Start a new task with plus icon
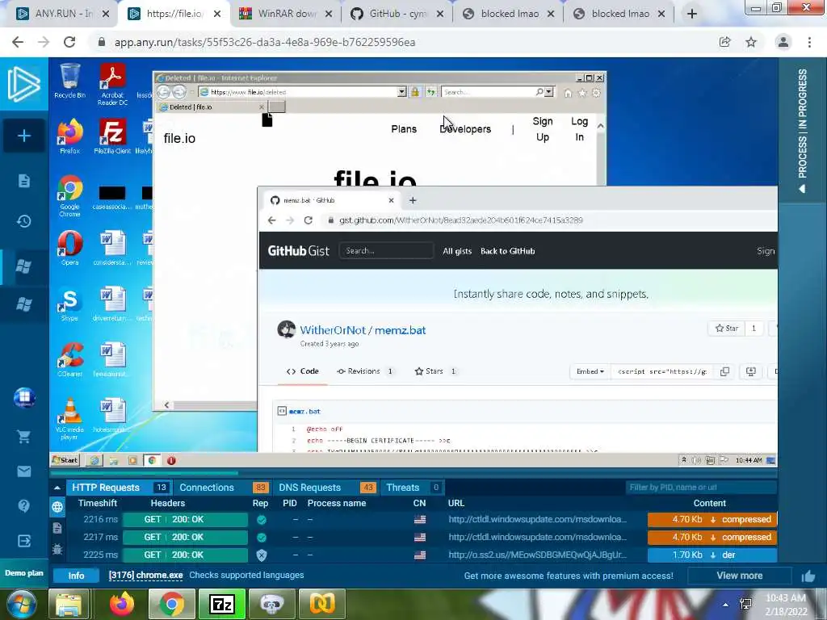This screenshot has width=827, height=620. [x=23, y=136]
